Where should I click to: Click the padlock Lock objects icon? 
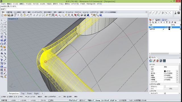72,15
